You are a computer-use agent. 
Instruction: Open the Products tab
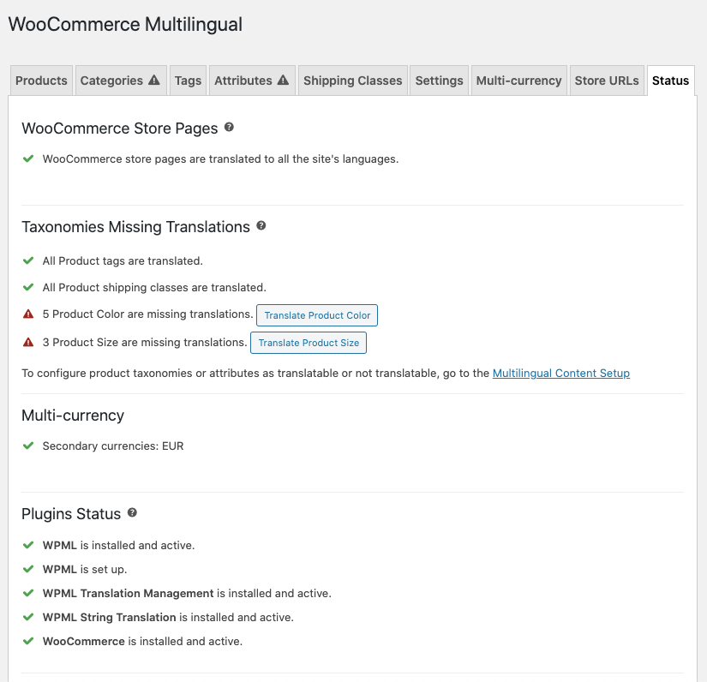(41, 81)
